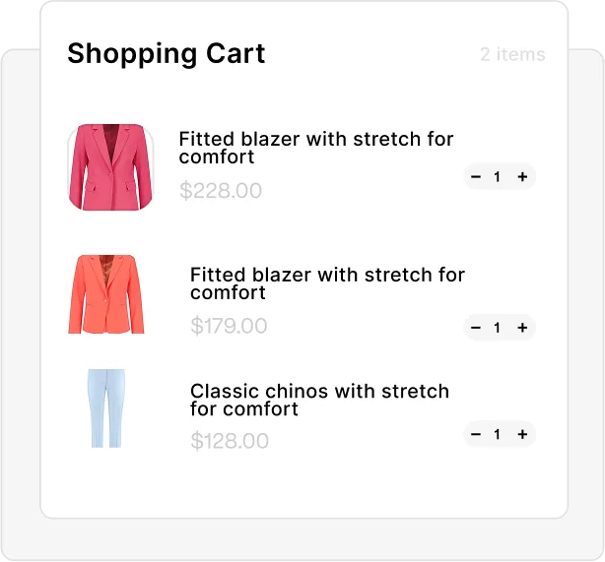Open the orange blazer product image

point(106,294)
